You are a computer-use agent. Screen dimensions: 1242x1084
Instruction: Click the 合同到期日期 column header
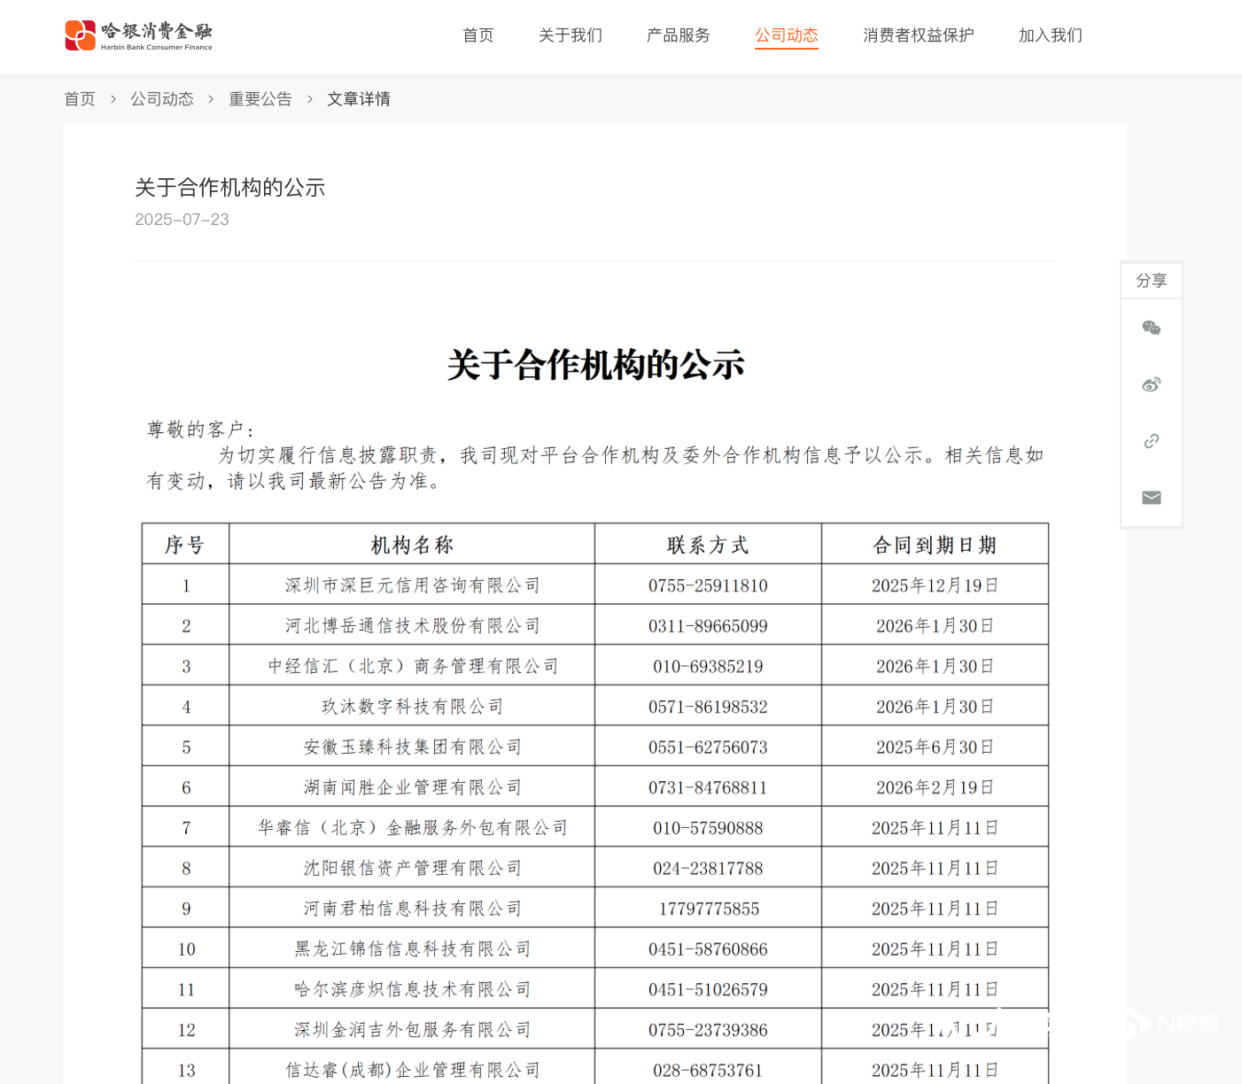coord(935,545)
